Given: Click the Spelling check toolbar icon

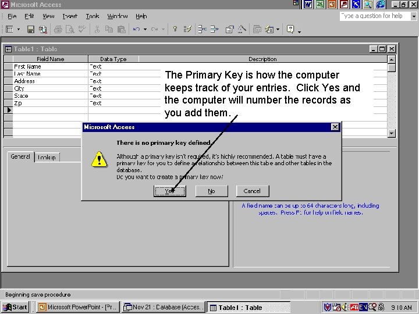Looking at the screenshot, I should pos(82,29).
